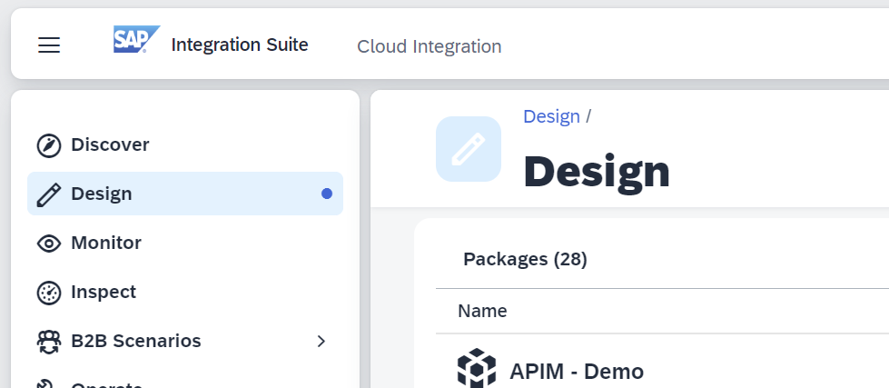Click the Monitor eye icon
889x388 pixels.
(x=49, y=244)
